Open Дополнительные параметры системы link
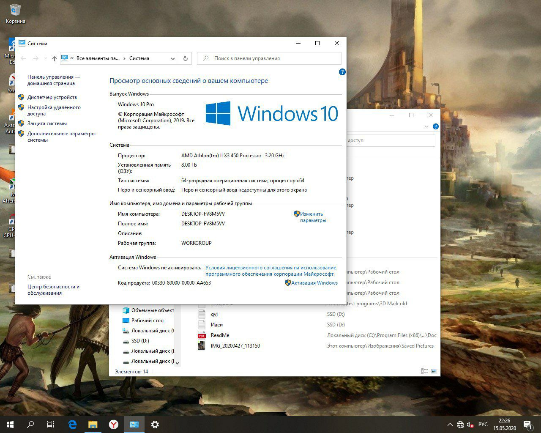 pyautogui.click(x=61, y=137)
